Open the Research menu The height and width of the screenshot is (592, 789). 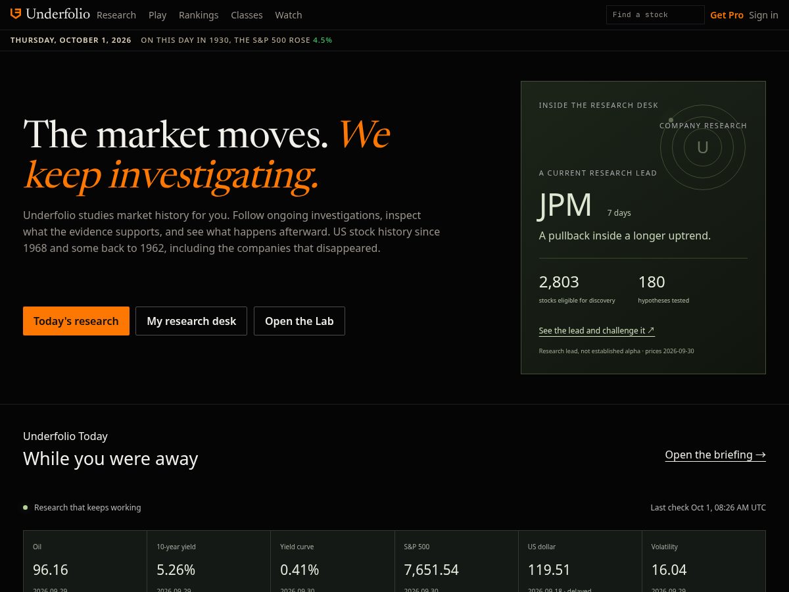coord(116,14)
